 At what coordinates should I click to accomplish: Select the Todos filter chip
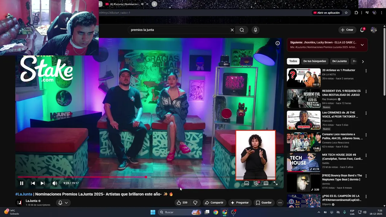click(293, 61)
